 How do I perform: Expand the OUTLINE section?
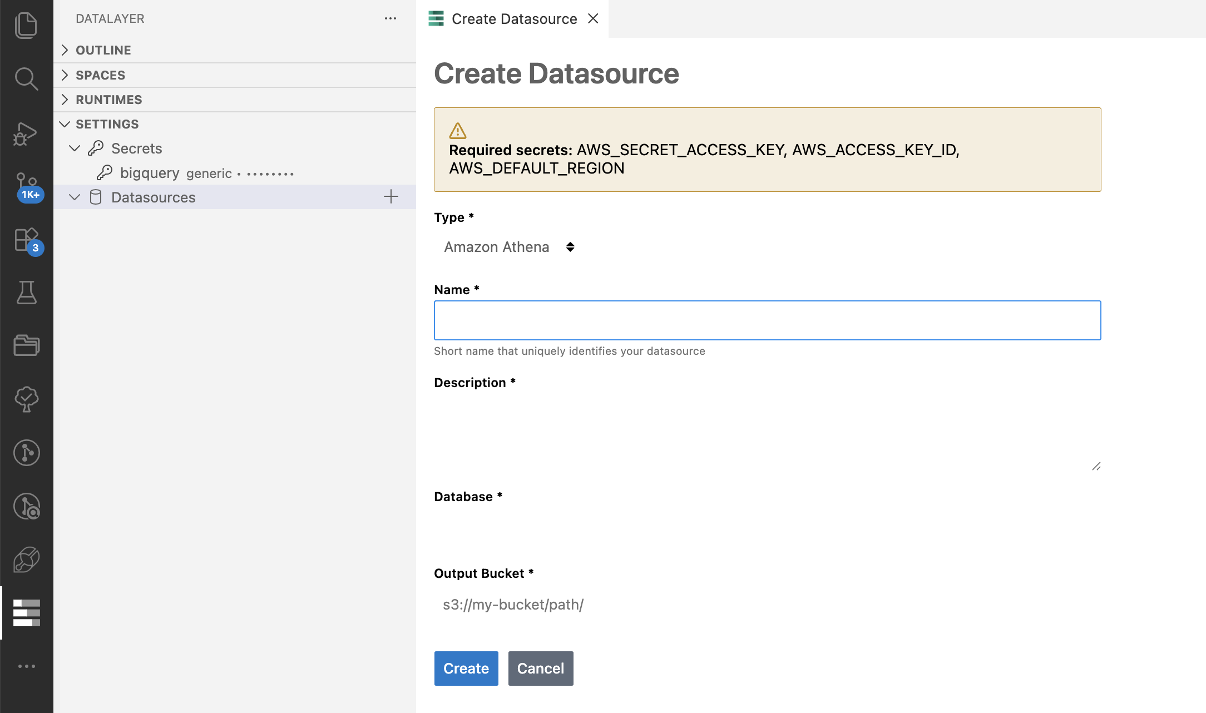pos(103,50)
